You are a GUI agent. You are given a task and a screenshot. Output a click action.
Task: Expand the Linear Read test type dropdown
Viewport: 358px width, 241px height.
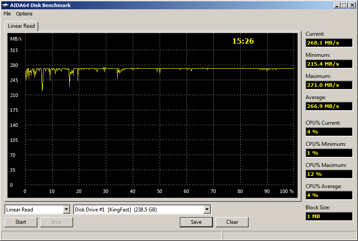point(67,209)
